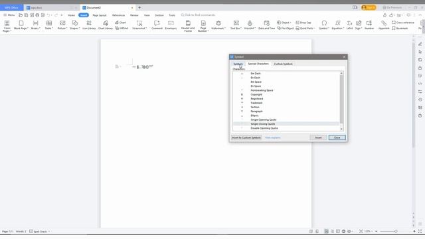Insert a File Object

pyautogui.click(x=286, y=28)
